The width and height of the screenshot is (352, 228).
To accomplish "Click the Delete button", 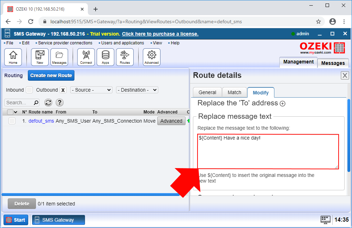I will pyautogui.click(x=22, y=204).
